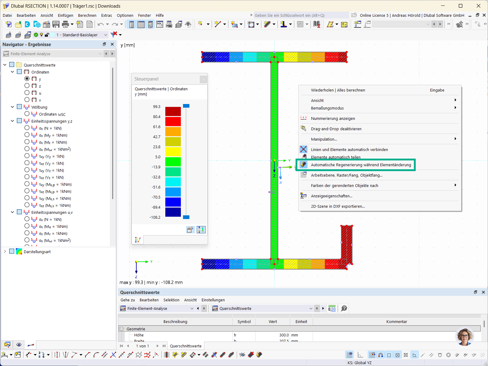Tick the Querschnittswerte checkbox in Navigator

tap(12, 65)
